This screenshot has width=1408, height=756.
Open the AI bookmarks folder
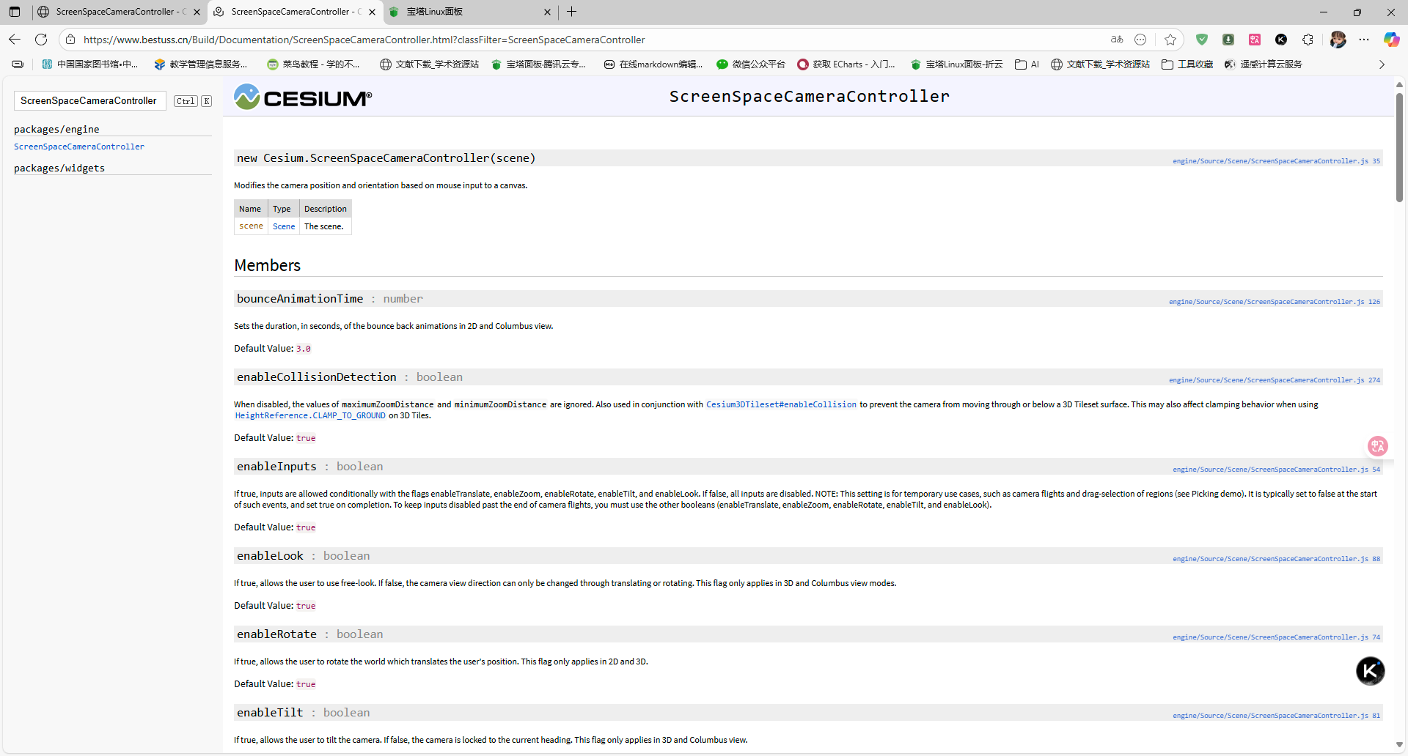pos(1027,64)
